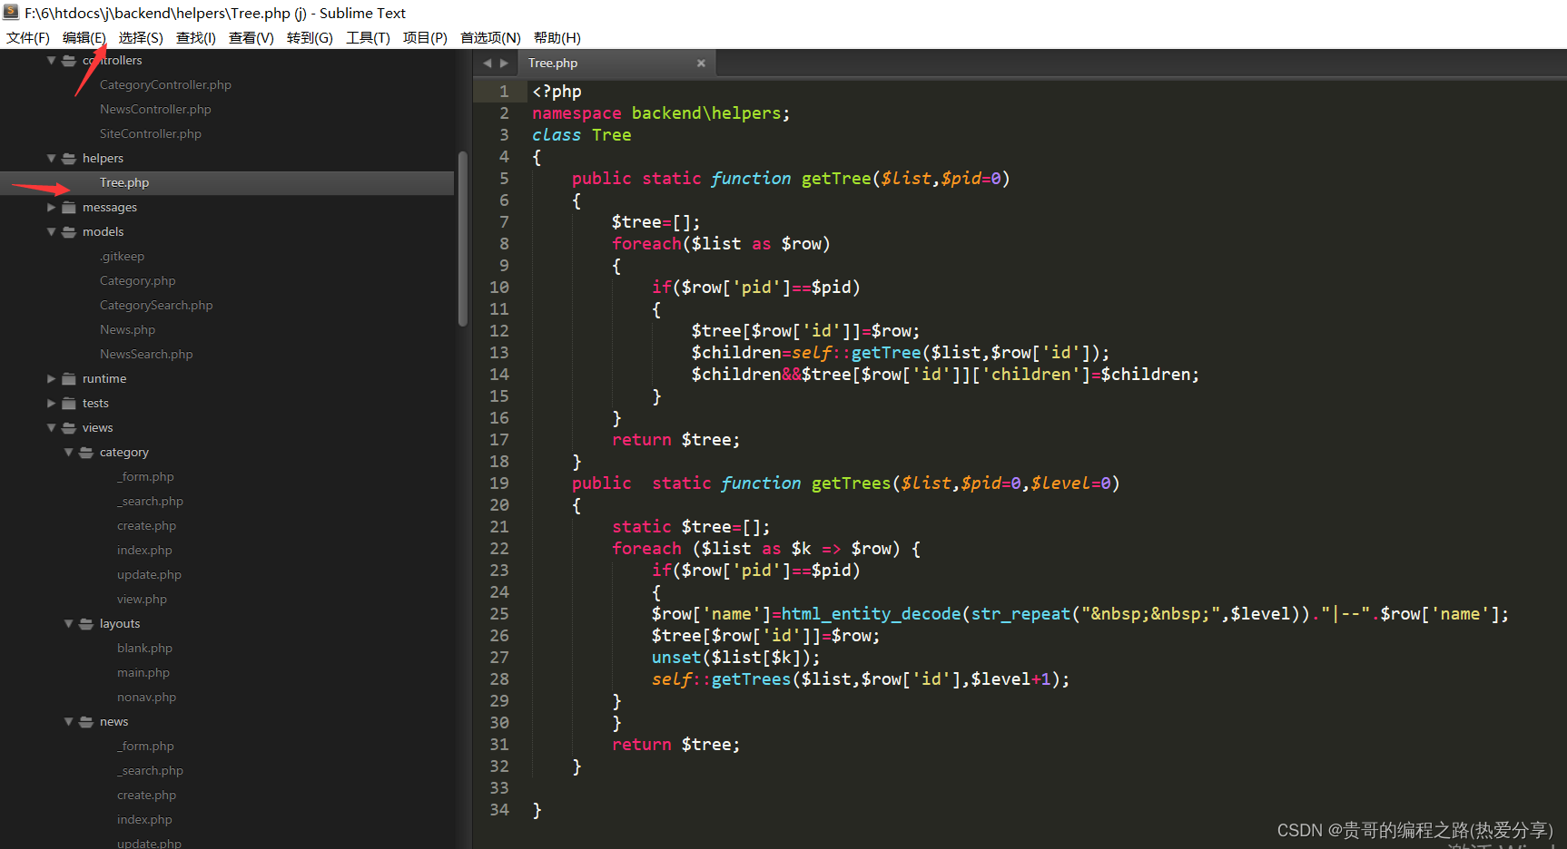Open the 查看(V) menu

pos(251,38)
